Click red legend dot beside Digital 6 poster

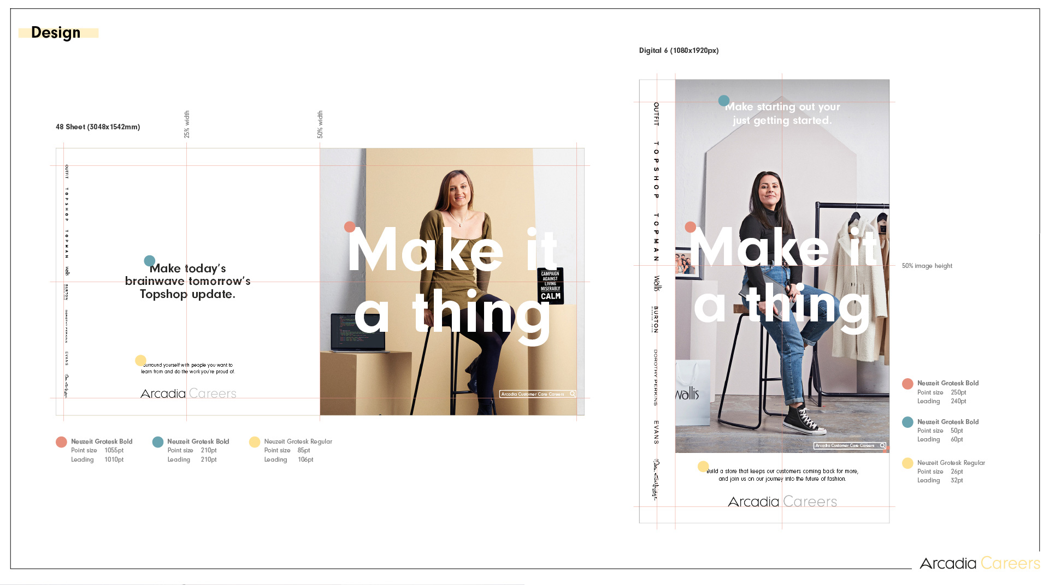pos(907,384)
